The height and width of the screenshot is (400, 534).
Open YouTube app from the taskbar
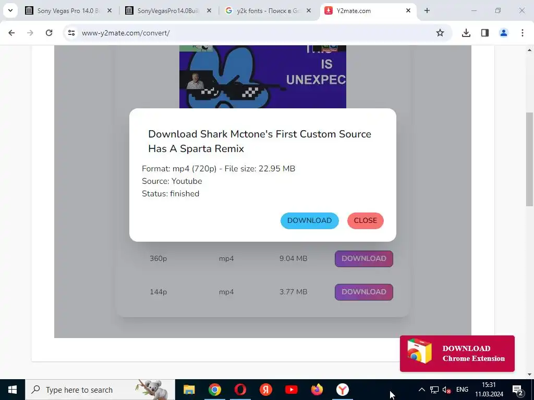291,390
